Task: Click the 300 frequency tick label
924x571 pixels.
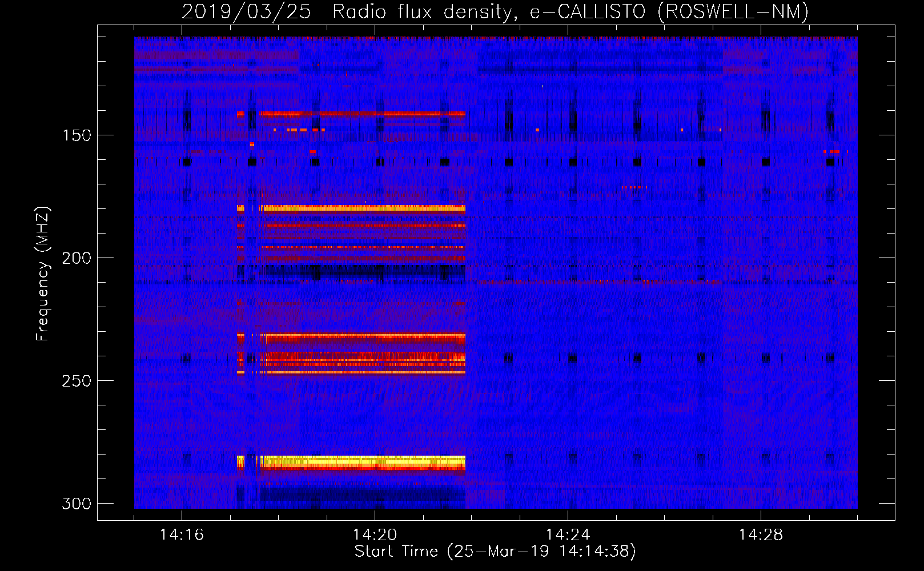Action: [77, 504]
